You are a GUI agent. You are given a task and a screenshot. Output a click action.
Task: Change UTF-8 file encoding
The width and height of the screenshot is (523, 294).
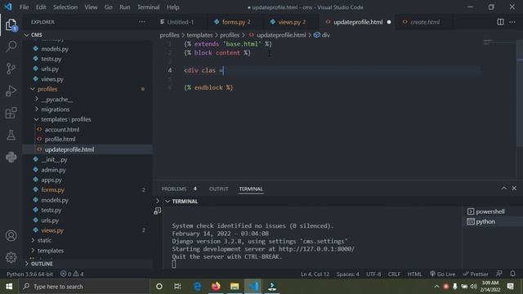(x=373, y=274)
